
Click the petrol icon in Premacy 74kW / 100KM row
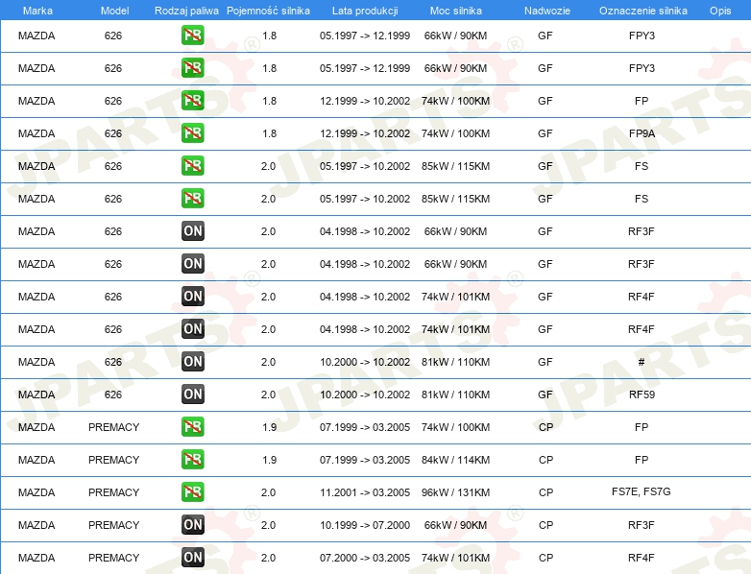click(192, 426)
